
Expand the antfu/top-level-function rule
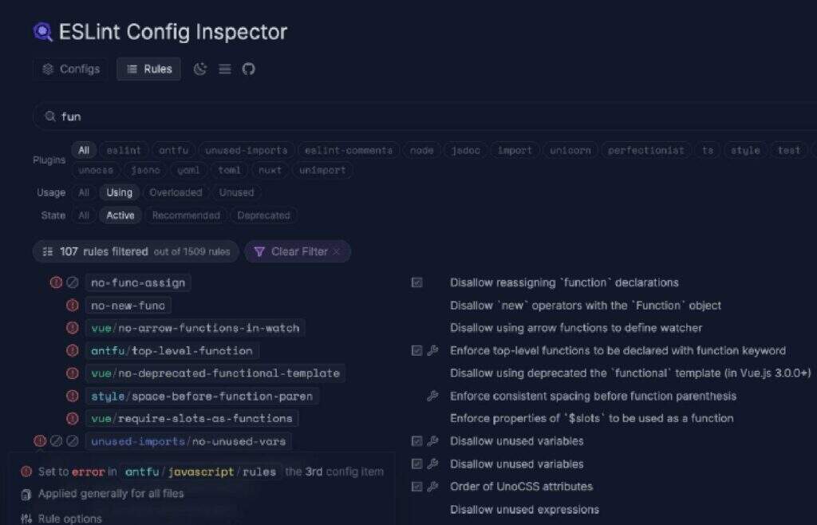click(172, 351)
